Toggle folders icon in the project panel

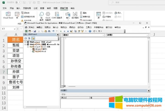[x=33, y=38]
